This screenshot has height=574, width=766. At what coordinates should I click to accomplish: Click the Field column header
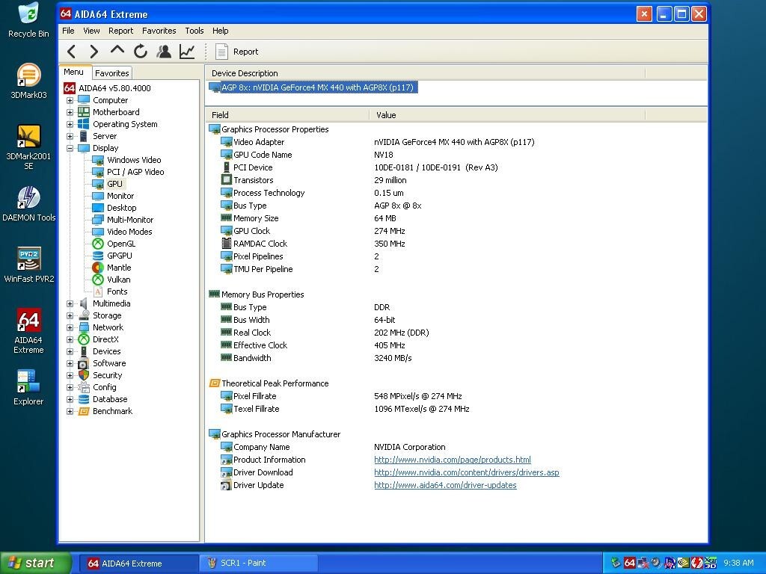[x=287, y=115]
